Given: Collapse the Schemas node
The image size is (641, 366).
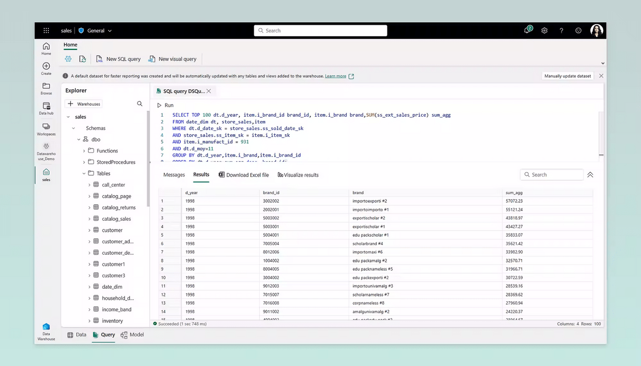Looking at the screenshot, I should point(73,128).
